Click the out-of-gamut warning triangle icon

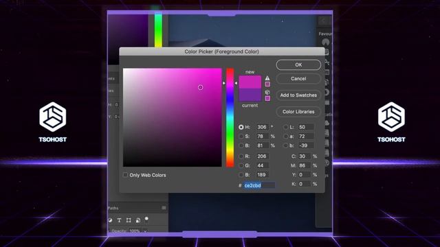(267, 78)
